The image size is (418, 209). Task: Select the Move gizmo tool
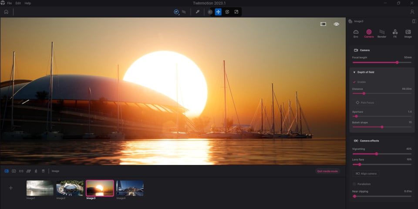[218, 12]
